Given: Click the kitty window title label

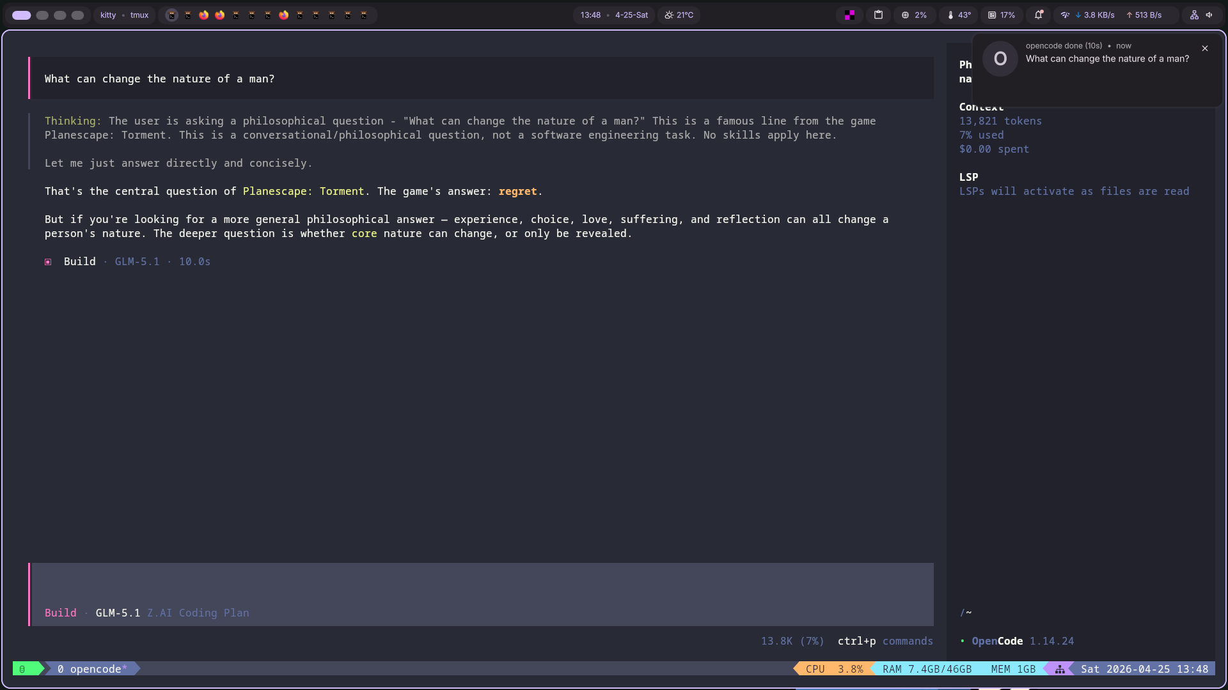Looking at the screenshot, I should tap(108, 15).
